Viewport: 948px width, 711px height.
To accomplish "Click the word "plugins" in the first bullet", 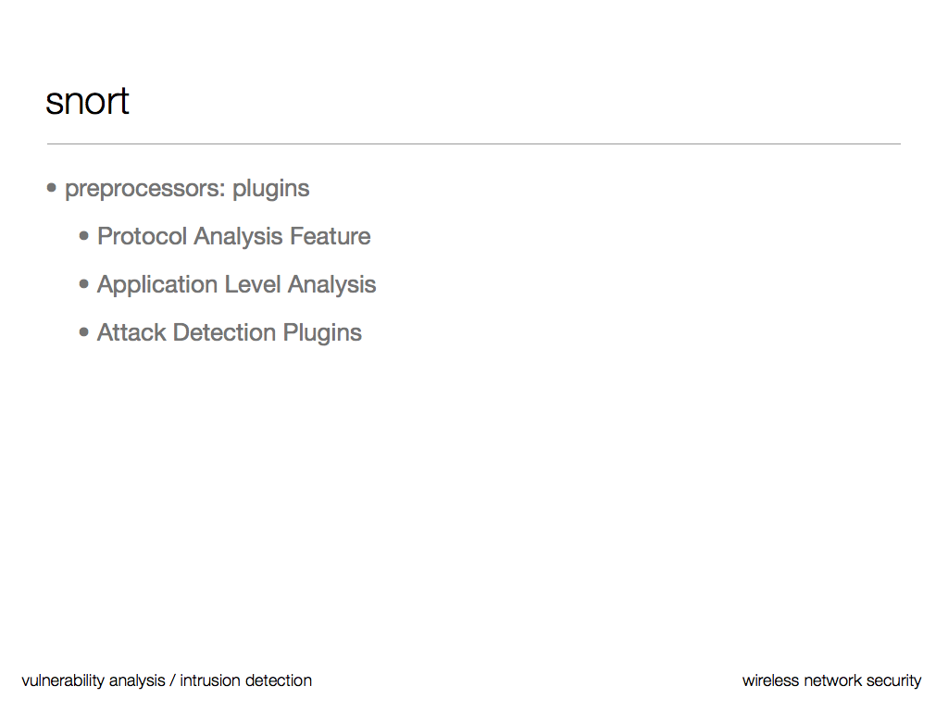I will tap(270, 189).
